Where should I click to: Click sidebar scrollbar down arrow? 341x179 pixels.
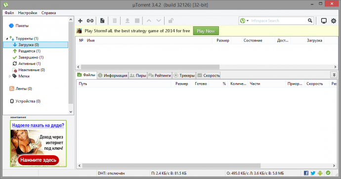71,112
